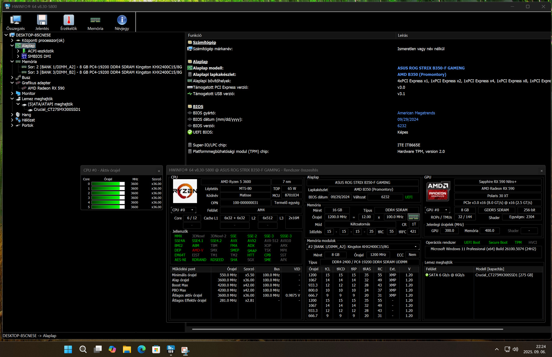Close the CPU #0 Aktív órajel window
This screenshot has height=357, width=552.
(159, 171)
